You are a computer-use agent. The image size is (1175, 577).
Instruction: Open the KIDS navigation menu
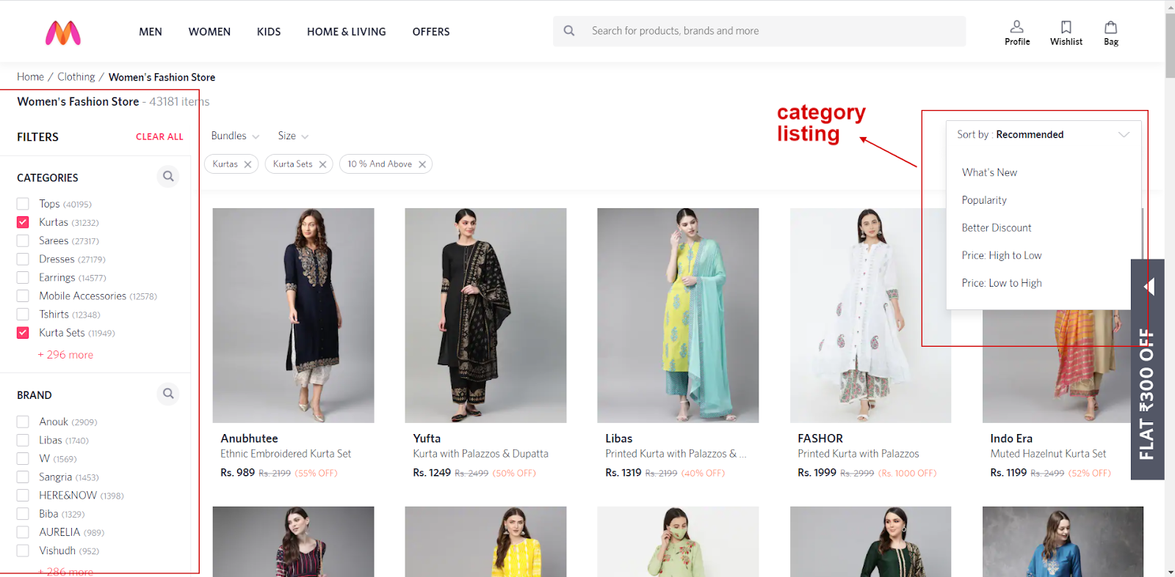click(x=269, y=32)
